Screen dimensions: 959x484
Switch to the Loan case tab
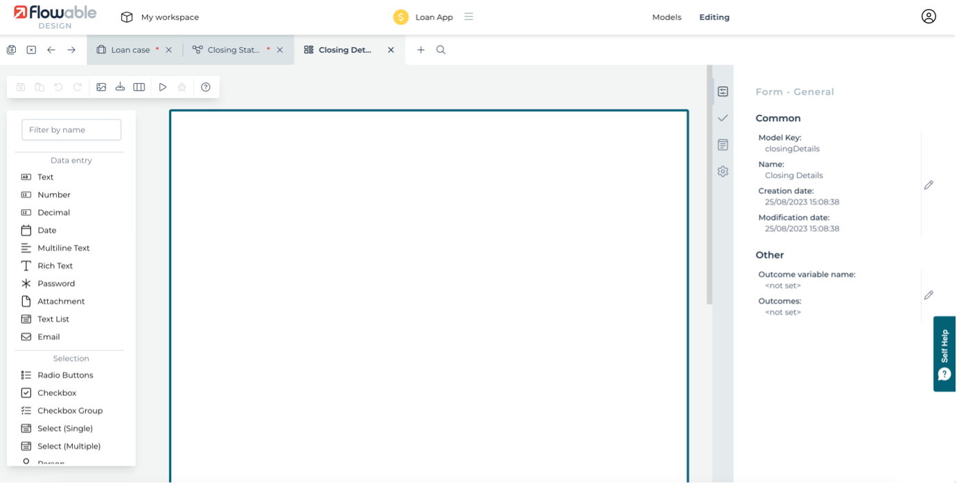click(130, 50)
